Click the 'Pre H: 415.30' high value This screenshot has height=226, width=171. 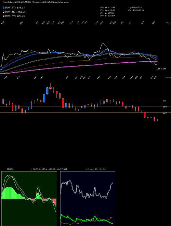(x=107, y=10)
